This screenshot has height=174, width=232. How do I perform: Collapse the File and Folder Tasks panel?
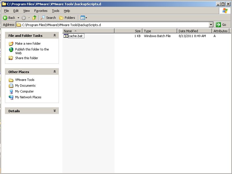[x=55, y=35]
